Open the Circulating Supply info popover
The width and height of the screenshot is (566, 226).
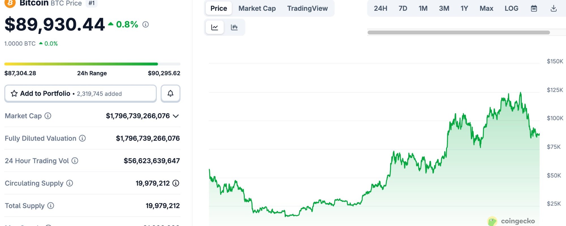[x=69, y=183]
